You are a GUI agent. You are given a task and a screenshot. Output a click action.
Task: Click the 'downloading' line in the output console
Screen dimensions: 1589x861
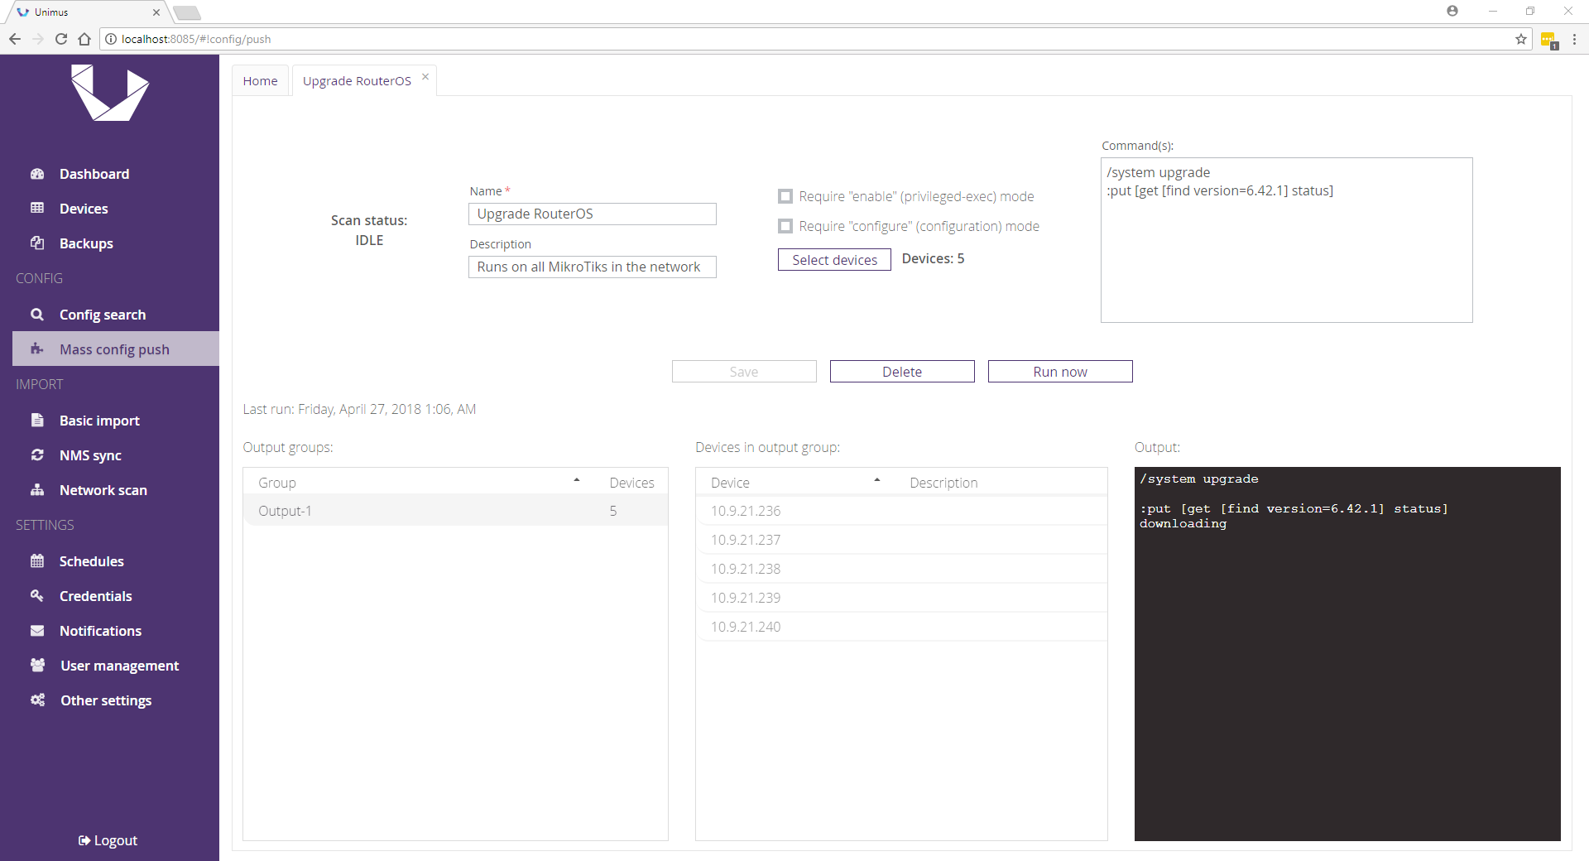1183,524
